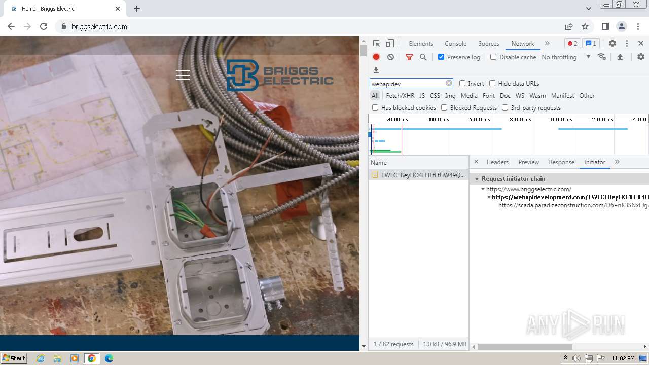Viewport: 649px width, 365px height.
Task: Open the network search magnifier icon
Action: [423, 57]
